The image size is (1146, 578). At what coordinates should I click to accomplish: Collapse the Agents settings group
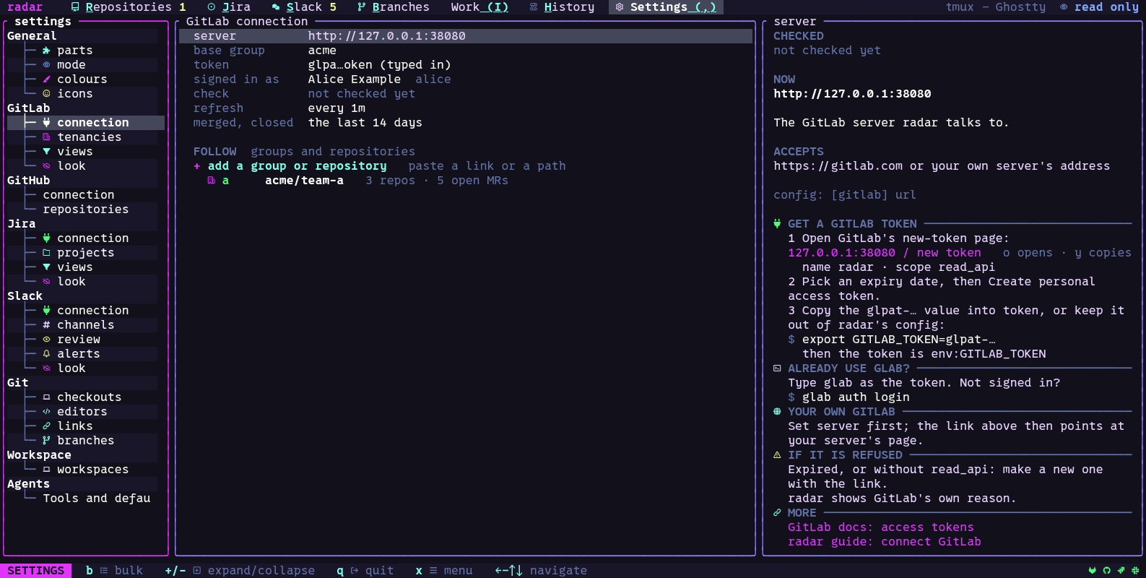point(29,484)
